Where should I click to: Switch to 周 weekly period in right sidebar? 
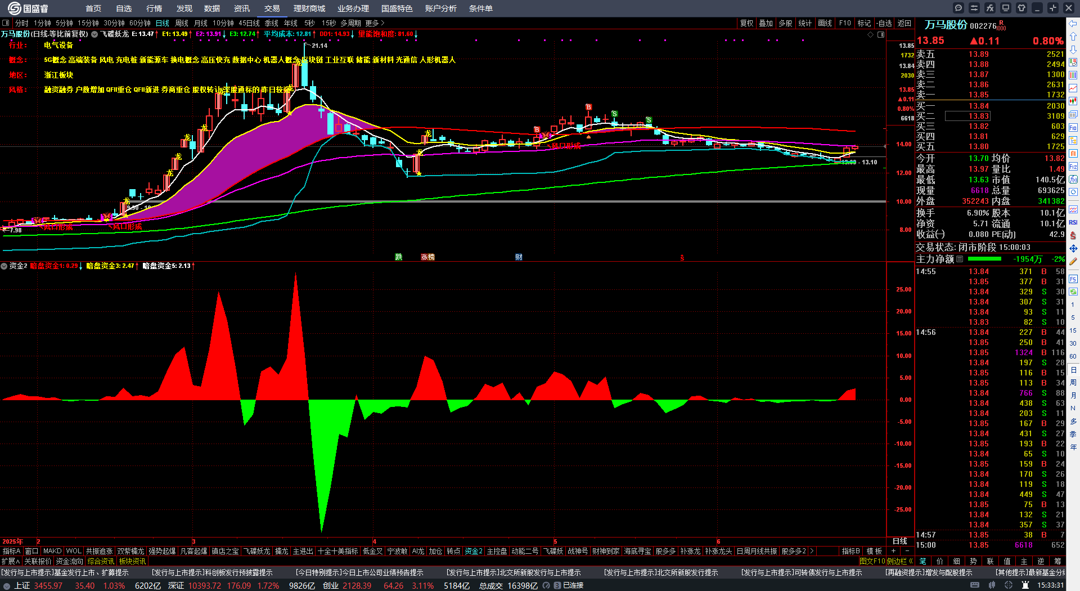click(x=1073, y=383)
